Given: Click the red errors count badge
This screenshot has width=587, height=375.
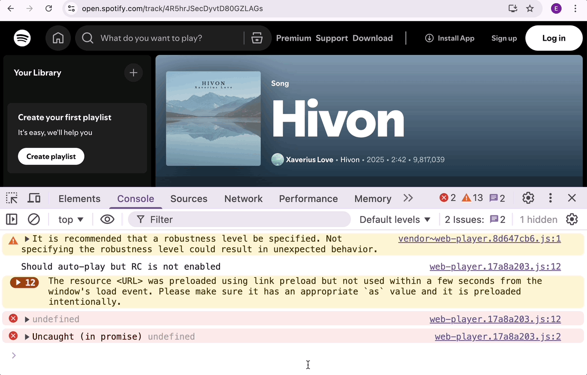Looking at the screenshot, I should pos(448,198).
